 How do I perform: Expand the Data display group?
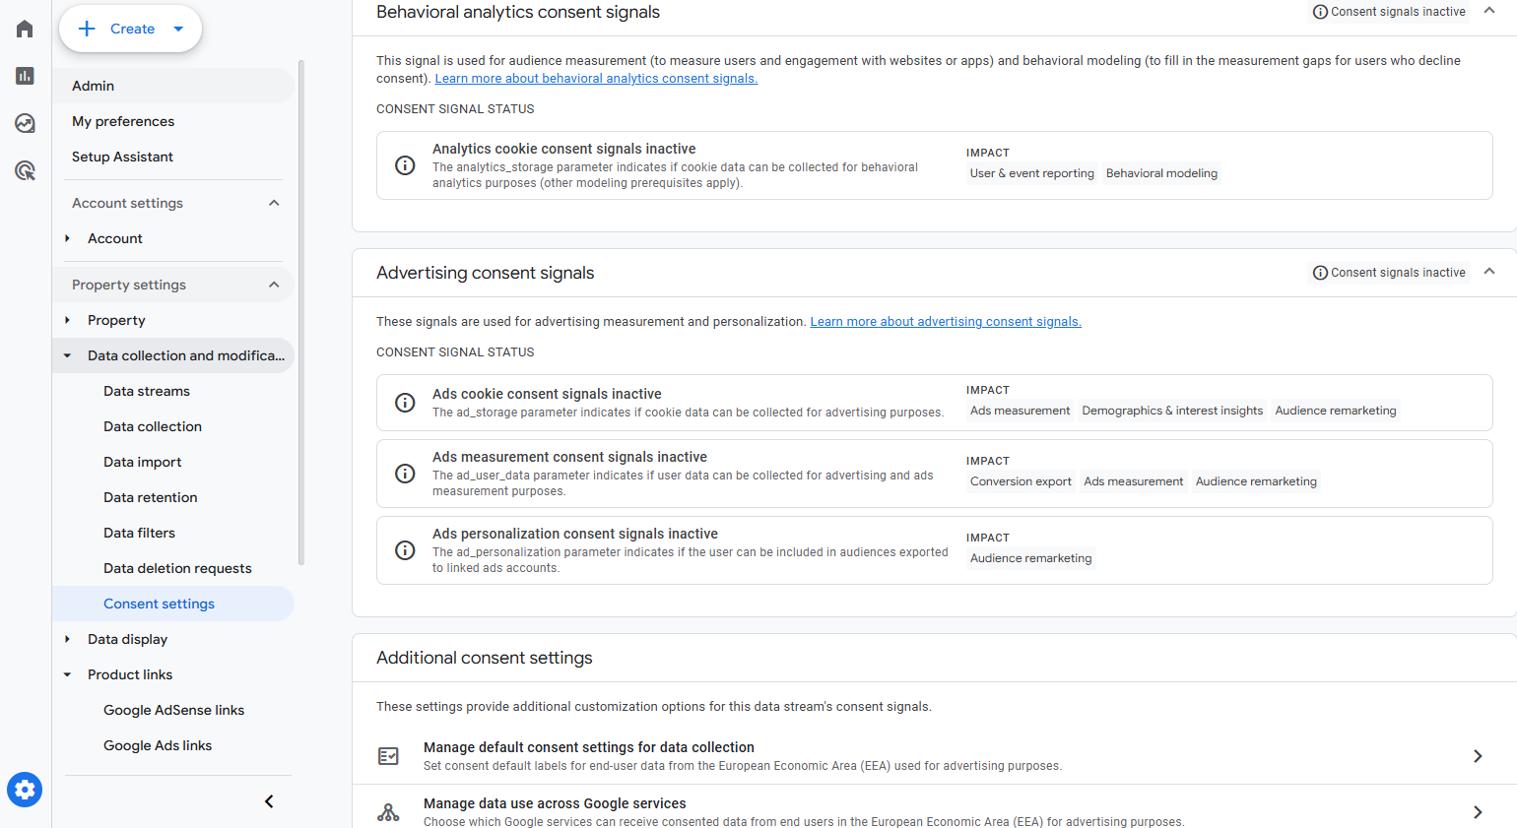pyautogui.click(x=67, y=639)
